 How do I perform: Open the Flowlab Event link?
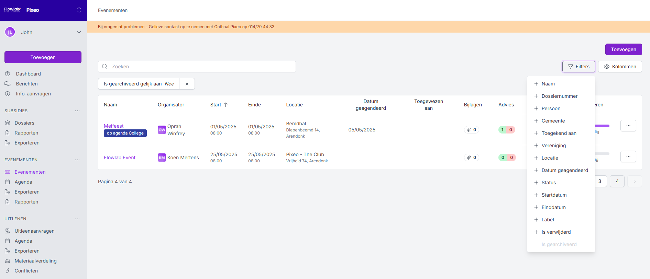click(120, 158)
